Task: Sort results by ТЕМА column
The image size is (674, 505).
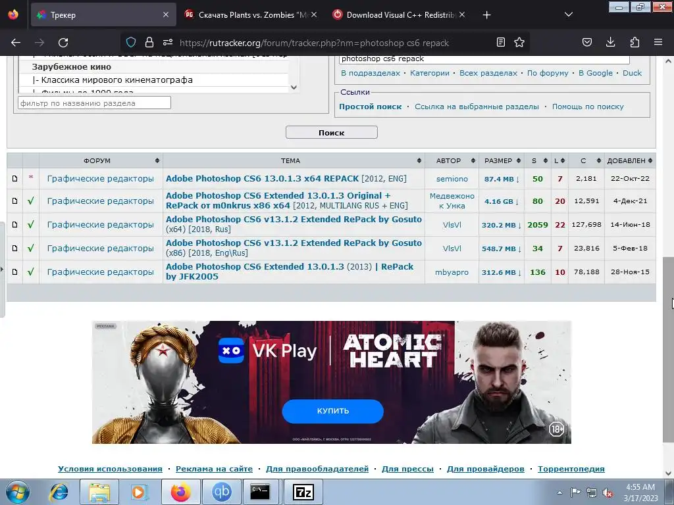Action: pyautogui.click(x=294, y=160)
